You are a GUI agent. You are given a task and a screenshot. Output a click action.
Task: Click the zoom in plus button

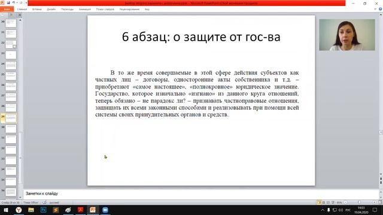(374, 202)
